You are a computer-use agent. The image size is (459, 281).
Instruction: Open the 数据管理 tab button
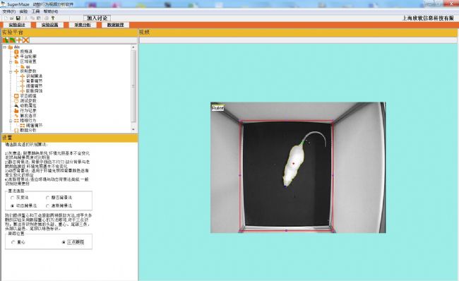pyautogui.click(x=116, y=25)
